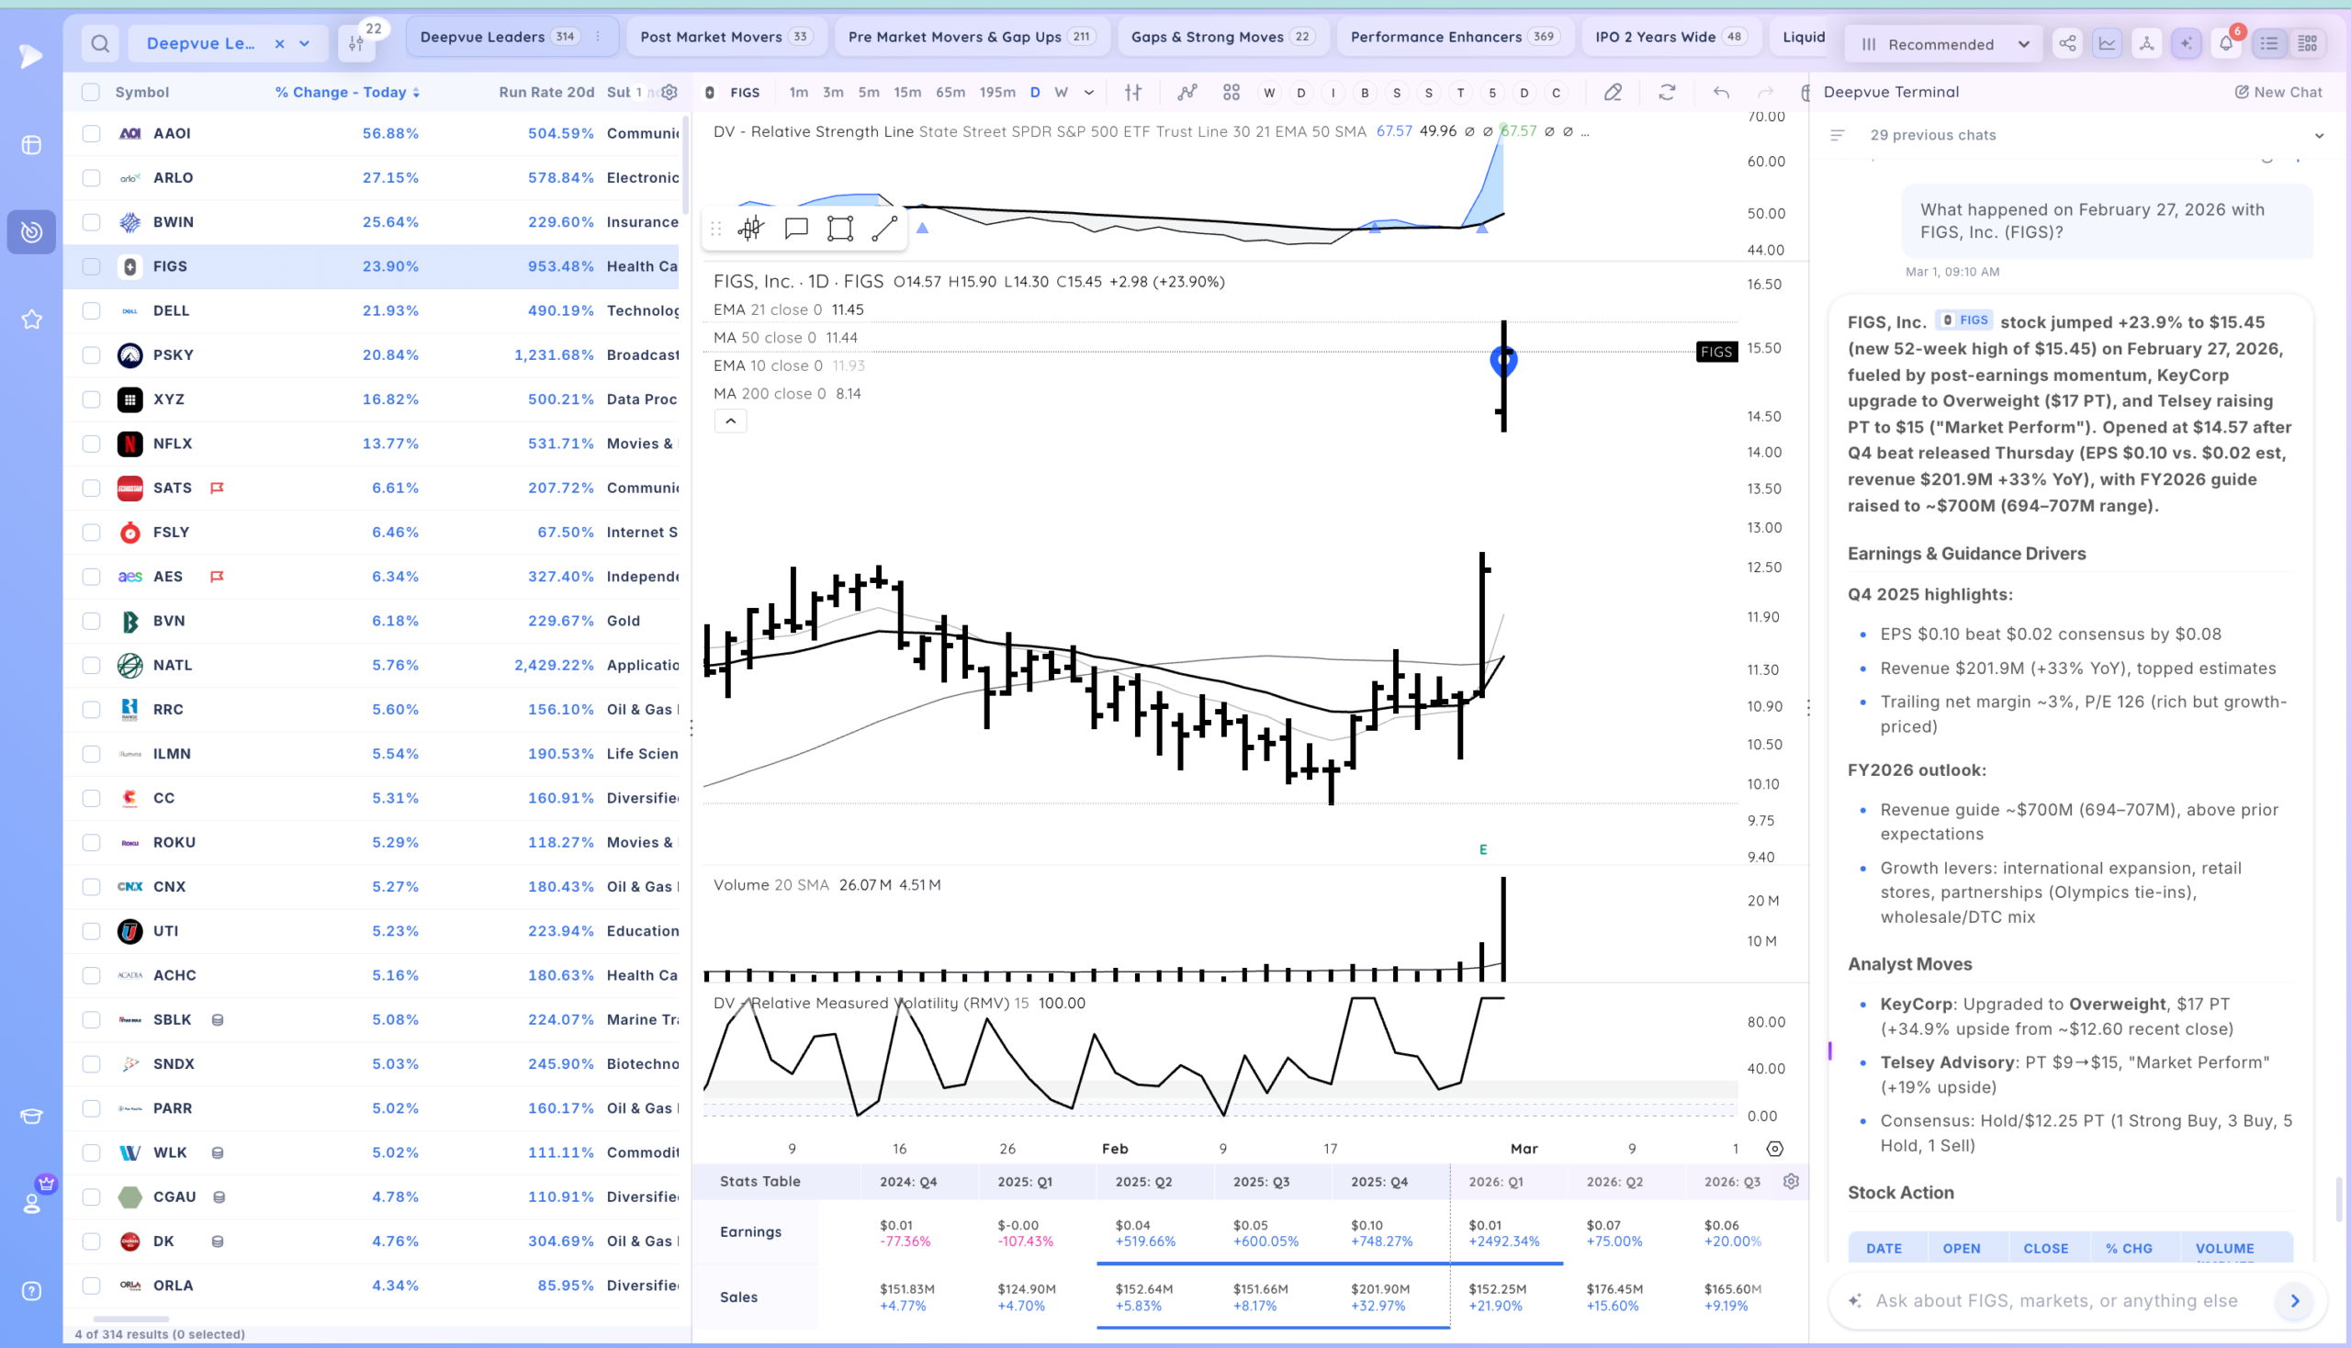The height and width of the screenshot is (1348, 2351).
Task: Open the notifications bell icon
Action: (2226, 43)
